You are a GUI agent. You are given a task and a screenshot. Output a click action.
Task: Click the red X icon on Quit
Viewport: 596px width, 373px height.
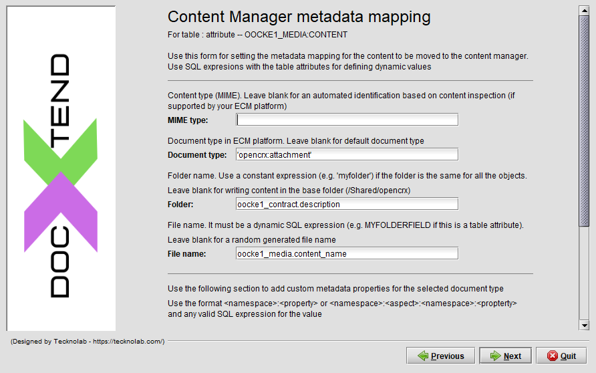553,356
